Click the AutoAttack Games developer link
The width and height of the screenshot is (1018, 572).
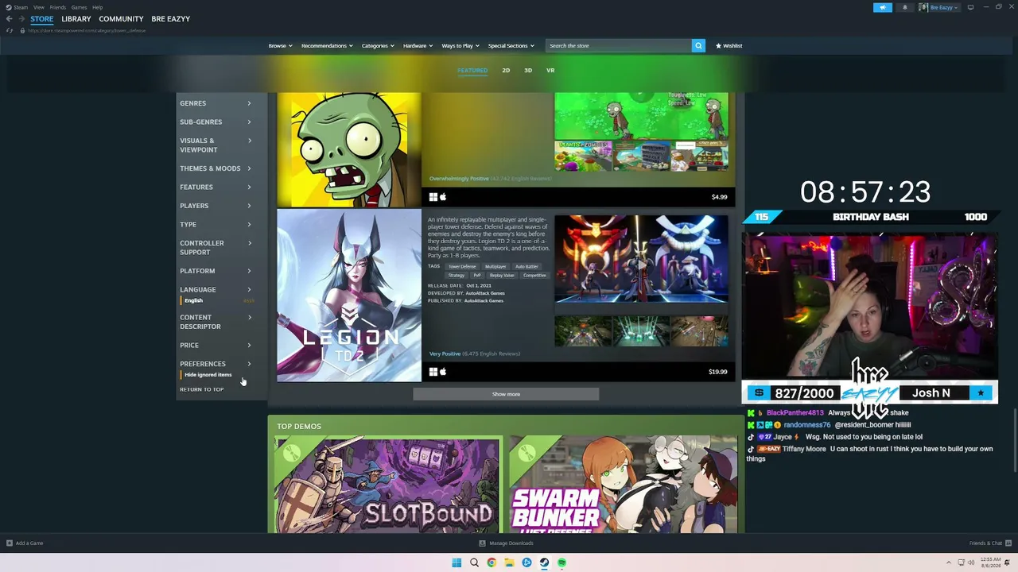tap(485, 293)
